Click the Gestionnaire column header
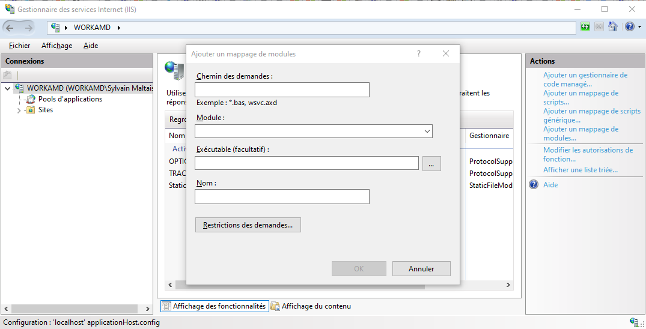 (489, 136)
